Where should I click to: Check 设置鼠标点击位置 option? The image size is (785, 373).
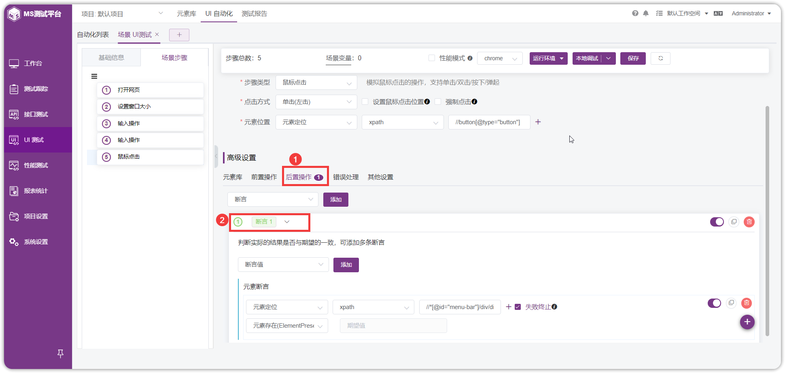tap(365, 102)
